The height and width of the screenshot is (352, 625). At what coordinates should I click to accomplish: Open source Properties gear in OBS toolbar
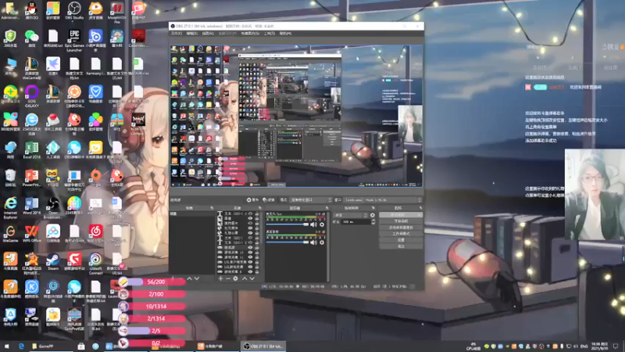252,199
